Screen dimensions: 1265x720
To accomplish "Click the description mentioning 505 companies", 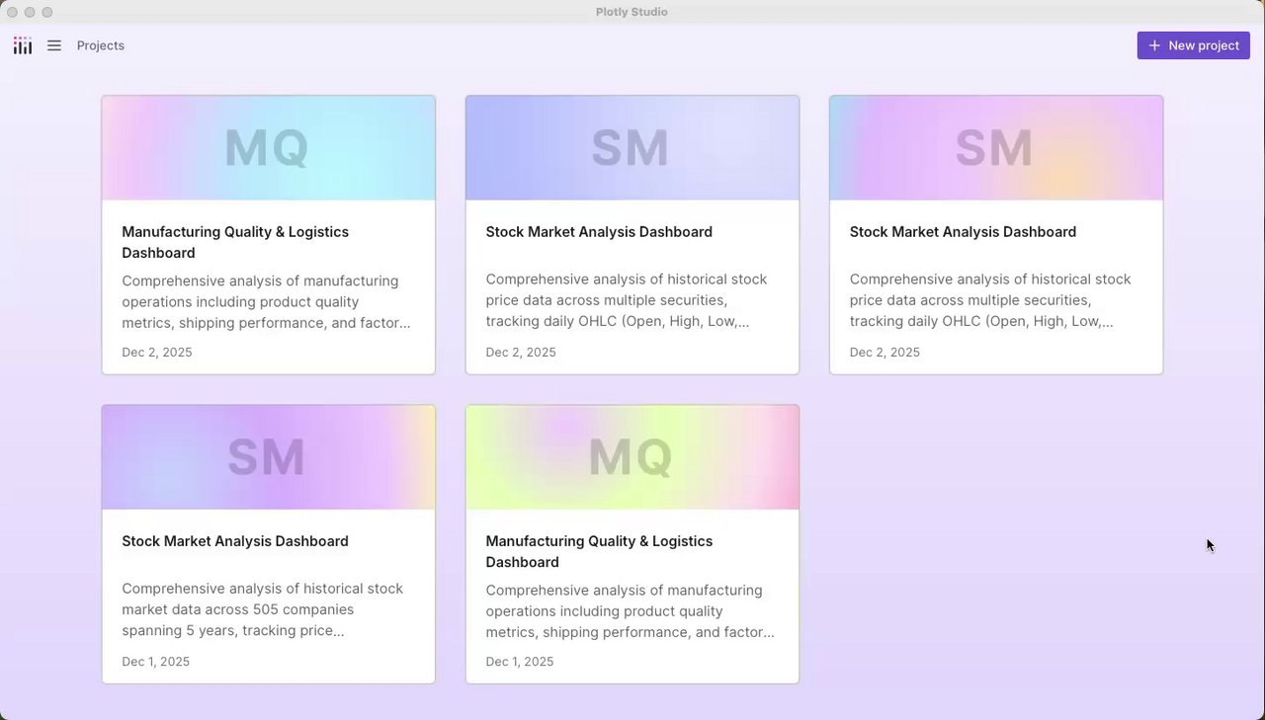I will [x=263, y=609].
